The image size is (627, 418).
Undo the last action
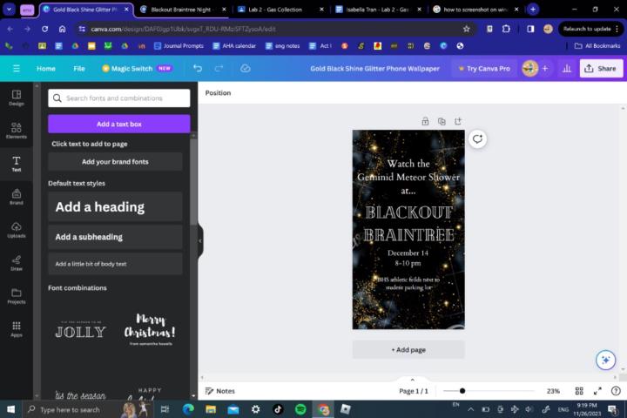tap(198, 69)
